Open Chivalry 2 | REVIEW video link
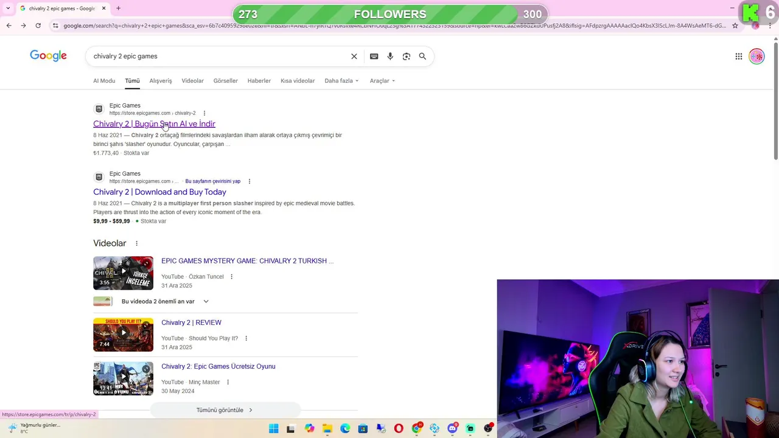The image size is (779, 438). click(191, 322)
